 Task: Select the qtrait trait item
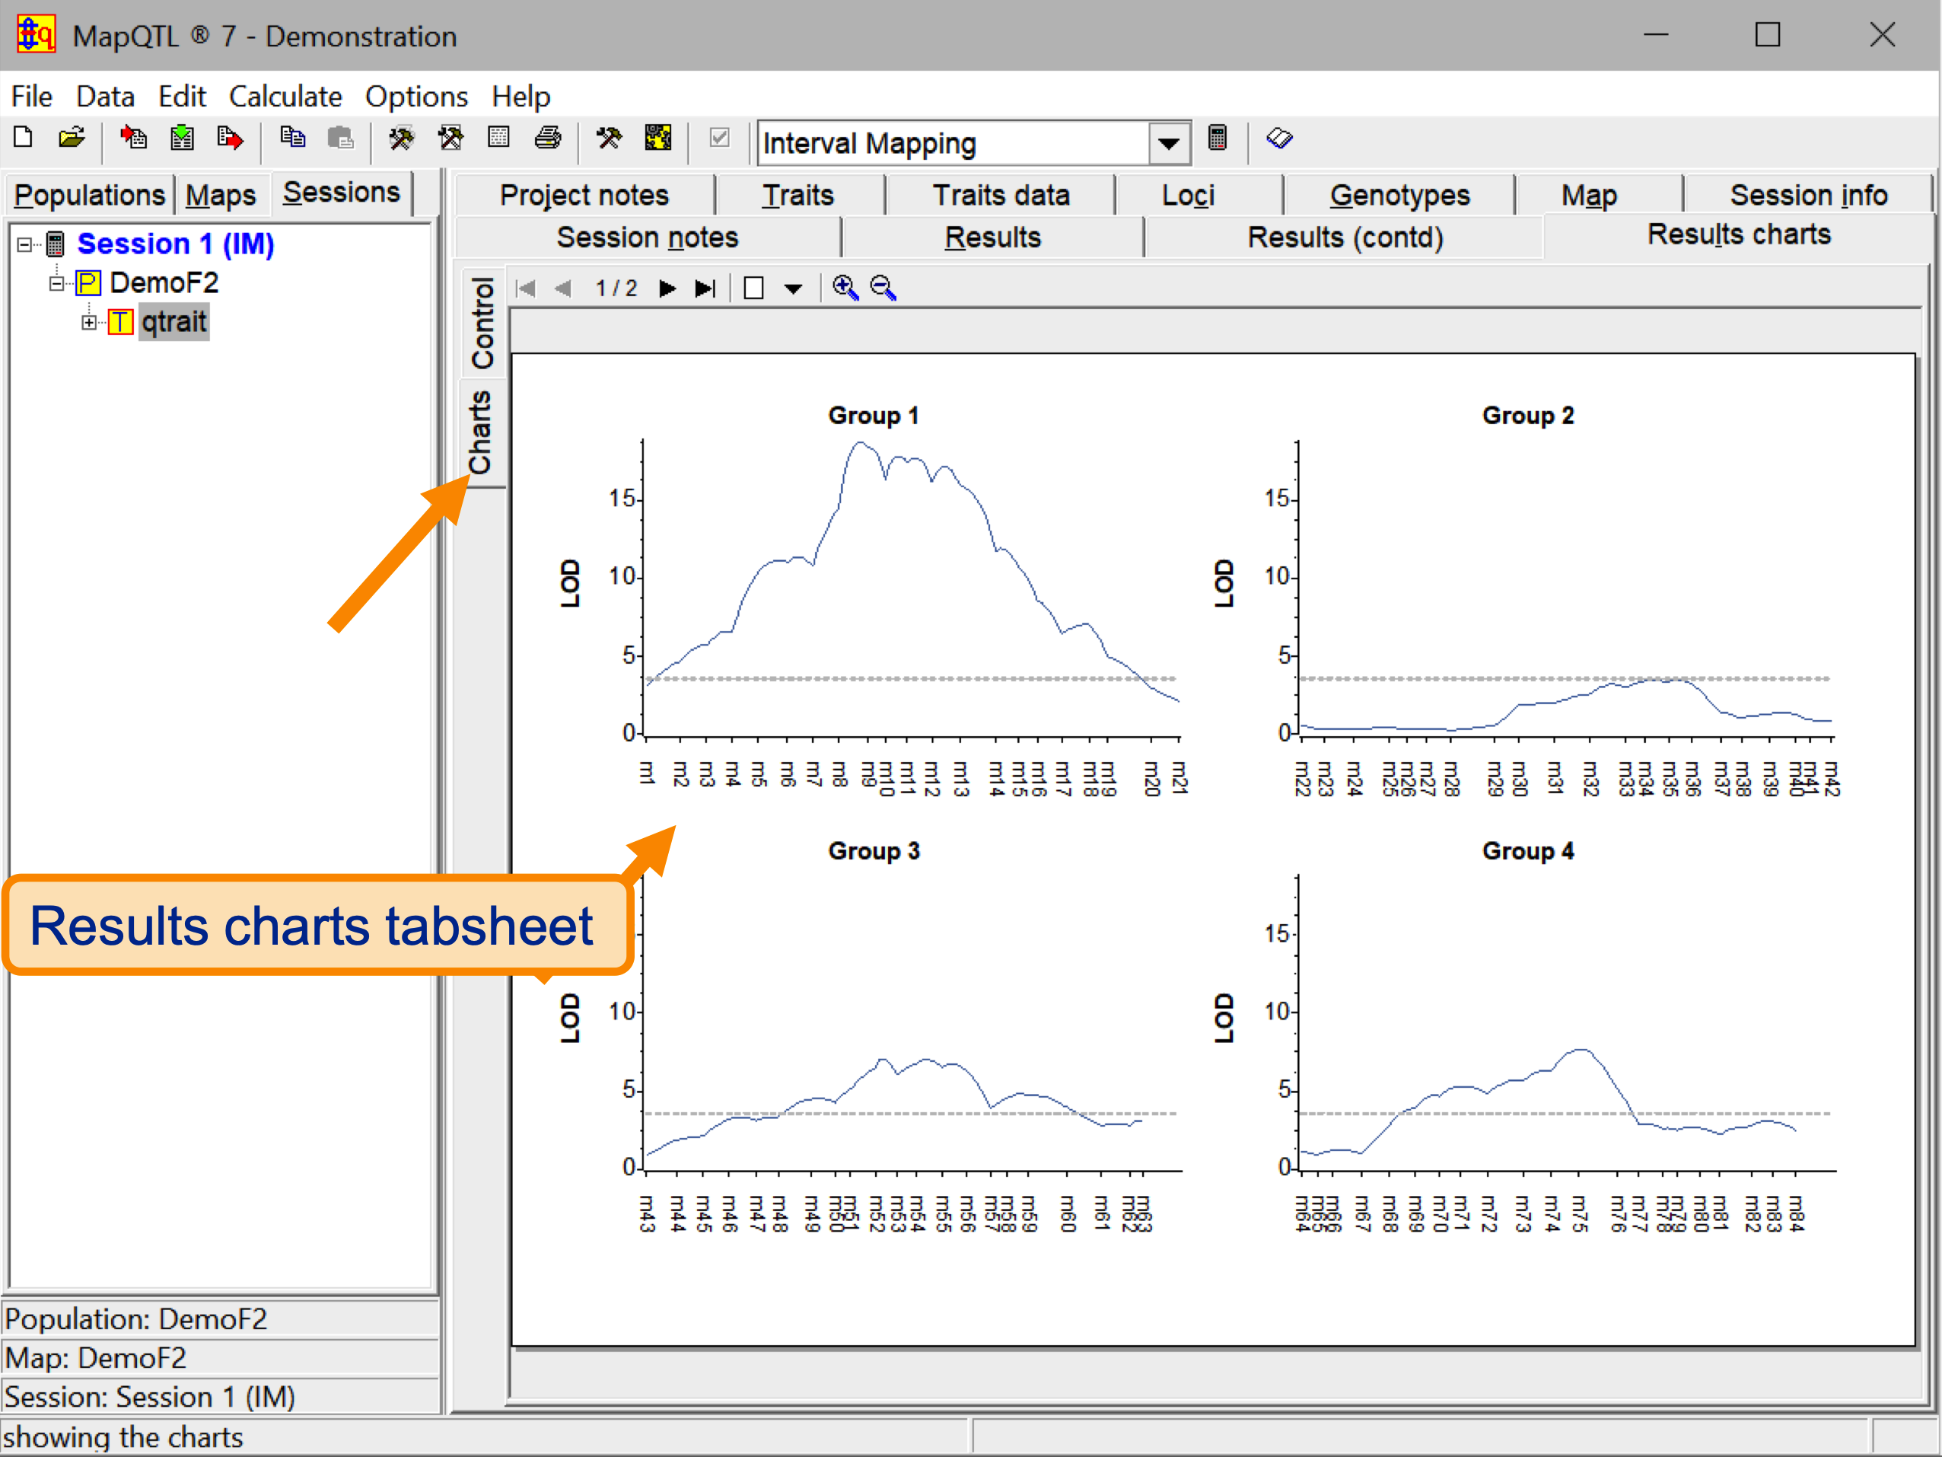tap(174, 321)
